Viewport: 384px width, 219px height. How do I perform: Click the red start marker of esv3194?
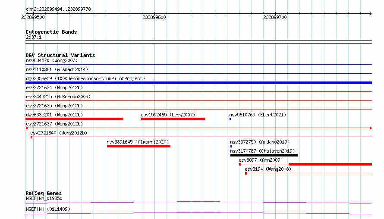(246, 173)
